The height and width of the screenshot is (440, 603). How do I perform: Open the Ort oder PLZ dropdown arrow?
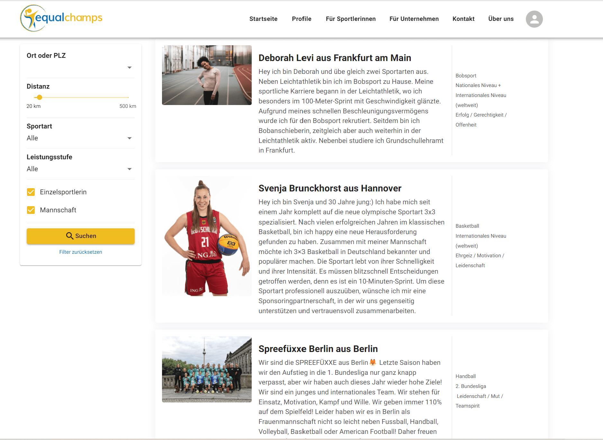[130, 67]
